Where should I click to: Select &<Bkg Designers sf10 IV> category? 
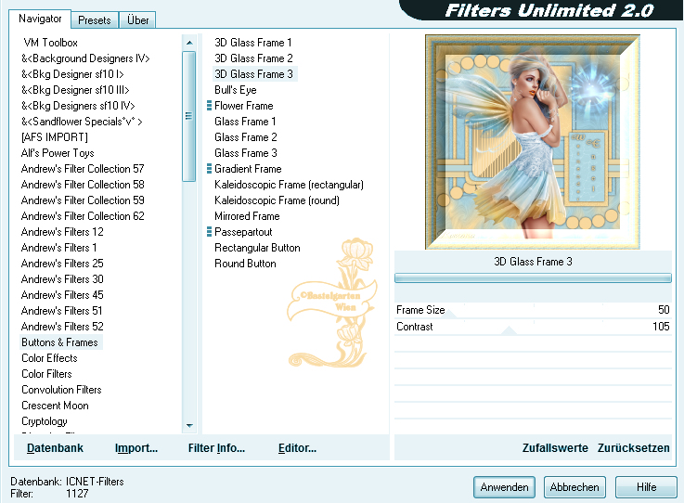tap(78, 106)
